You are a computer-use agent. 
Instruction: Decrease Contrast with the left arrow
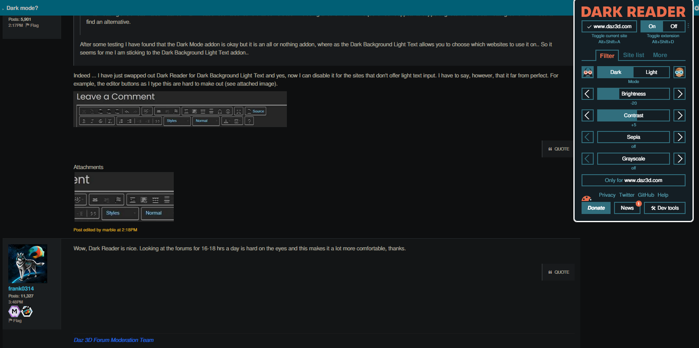pyautogui.click(x=588, y=115)
